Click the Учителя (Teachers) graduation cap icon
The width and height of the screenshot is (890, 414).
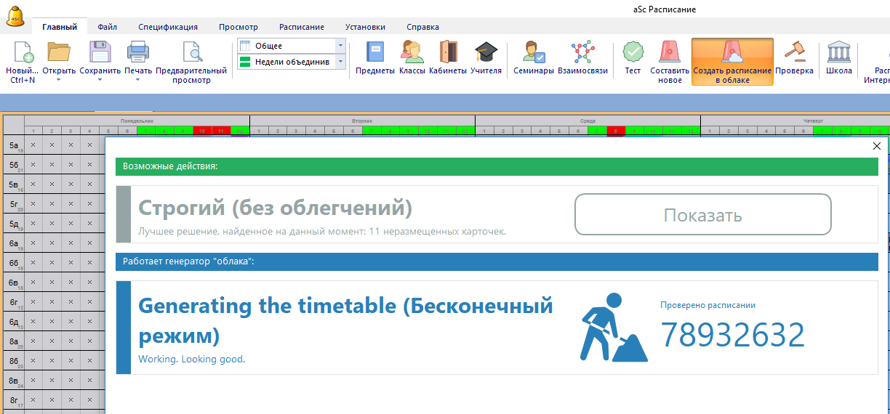485,53
